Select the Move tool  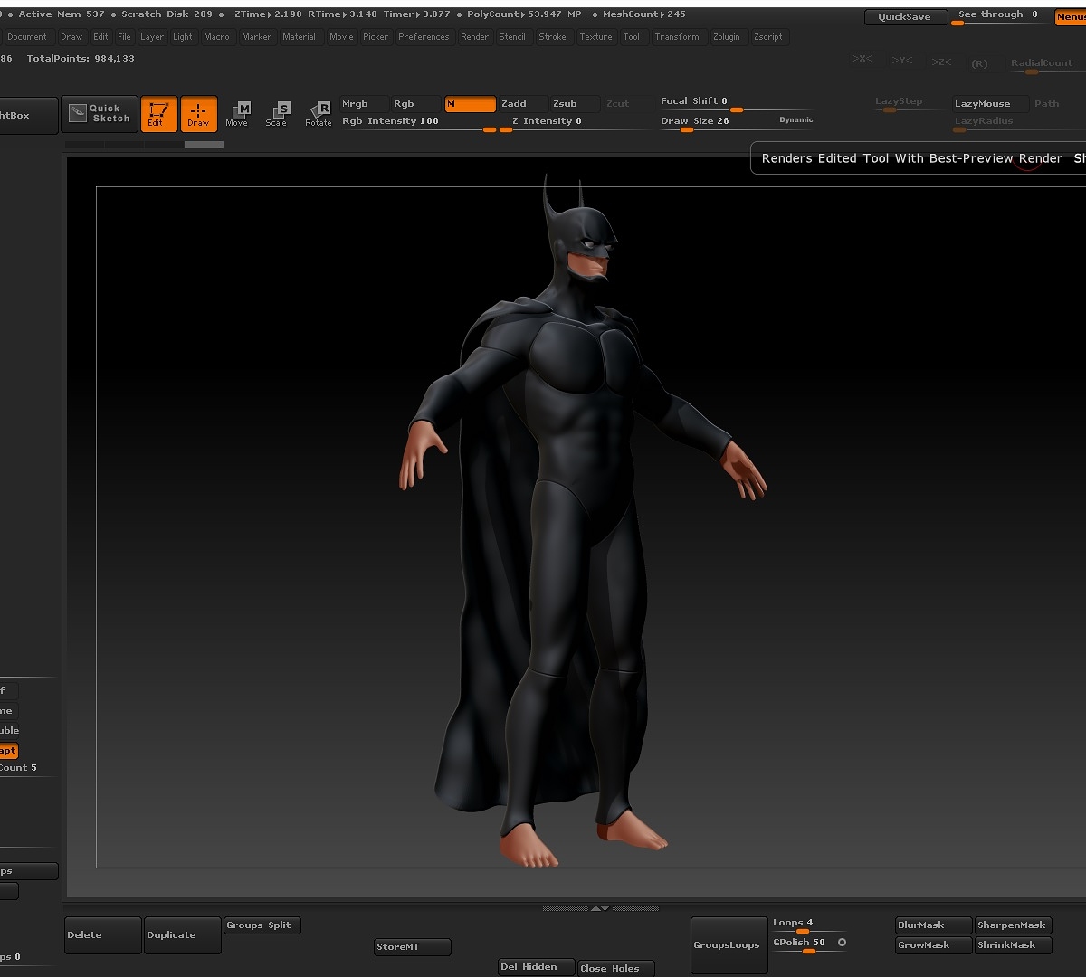click(x=237, y=114)
